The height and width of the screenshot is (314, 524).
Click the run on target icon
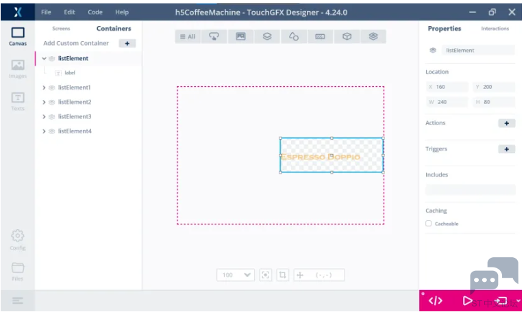(x=501, y=300)
